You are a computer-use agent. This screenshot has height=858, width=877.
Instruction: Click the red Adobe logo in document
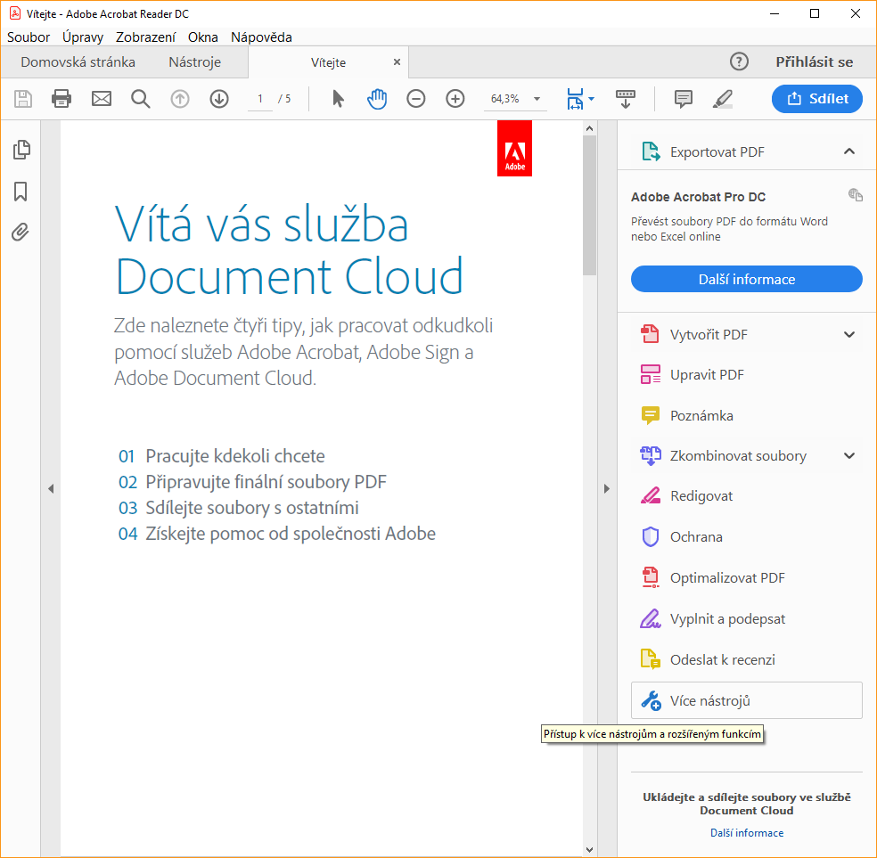coord(514,149)
